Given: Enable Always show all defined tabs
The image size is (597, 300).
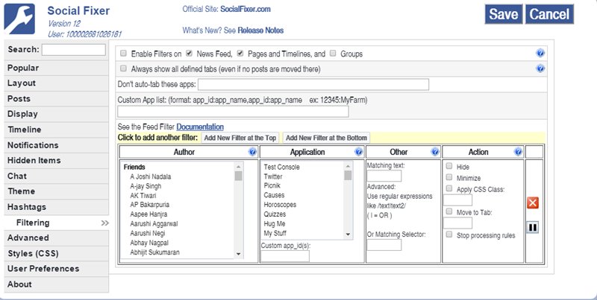Looking at the screenshot, I should click(123, 68).
